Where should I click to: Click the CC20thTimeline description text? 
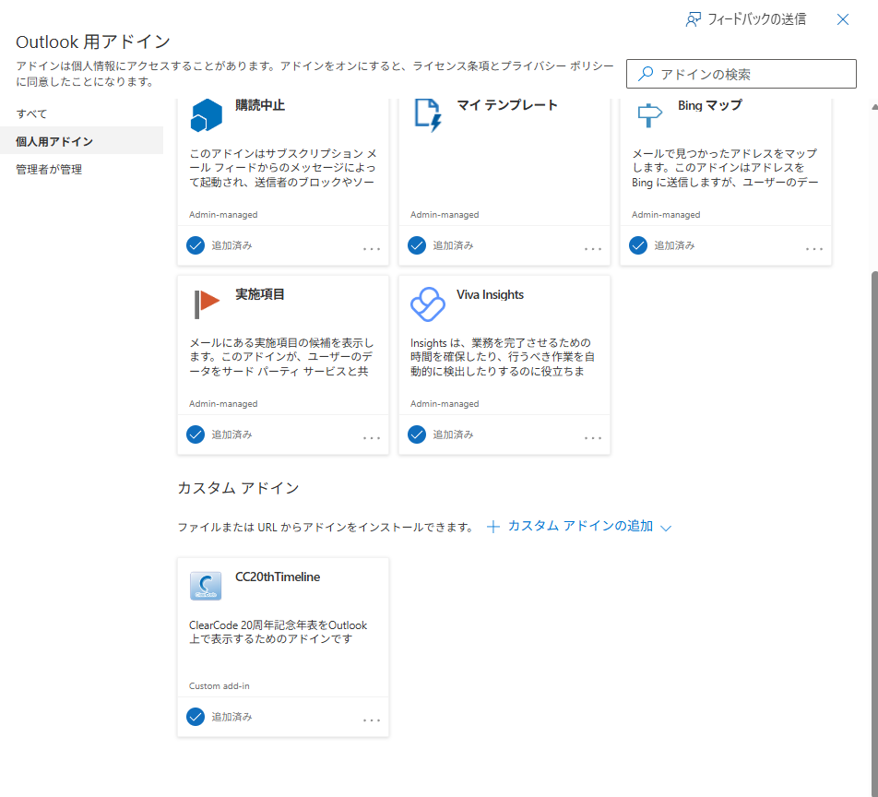pos(279,632)
